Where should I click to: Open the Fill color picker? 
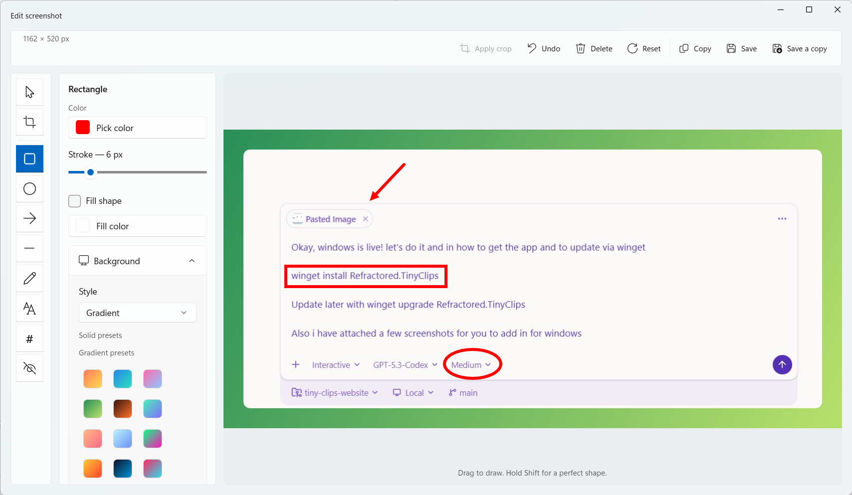coord(138,226)
